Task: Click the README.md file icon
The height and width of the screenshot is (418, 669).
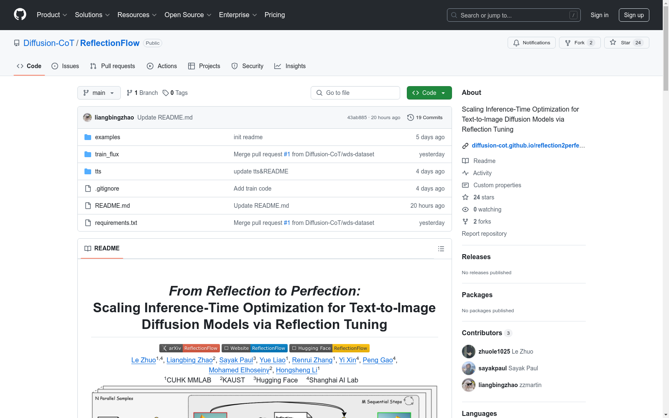Action: pyautogui.click(x=88, y=206)
